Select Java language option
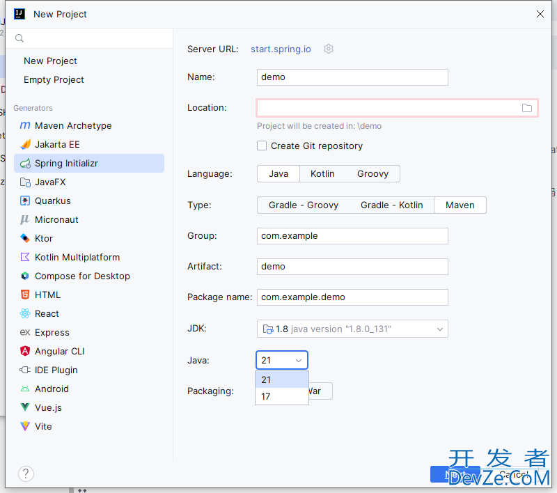This screenshot has width=557, height=493. click(278, 173)
